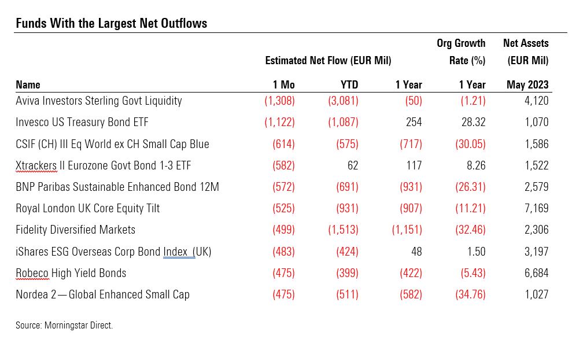The width and height of the screenshot is (572, 347).
Task: Click the Funds With the Largest Net Outflows title
Action: 111,24
